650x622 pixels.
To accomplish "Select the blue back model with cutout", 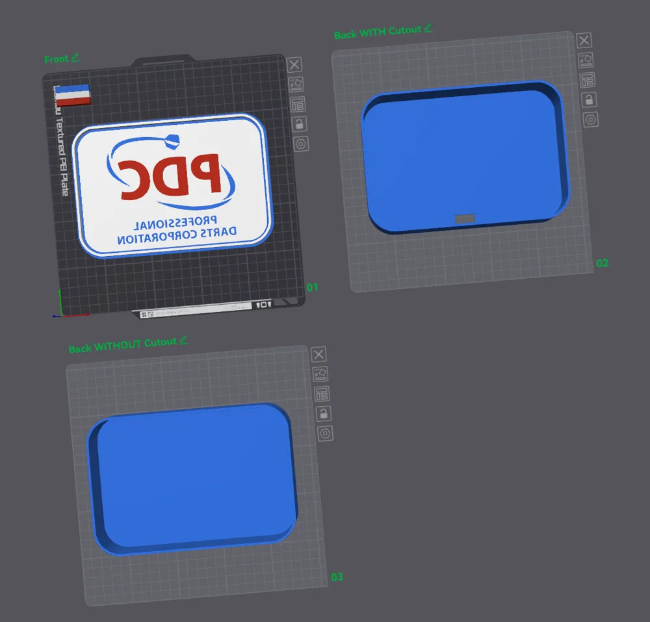I will (466, 157).
